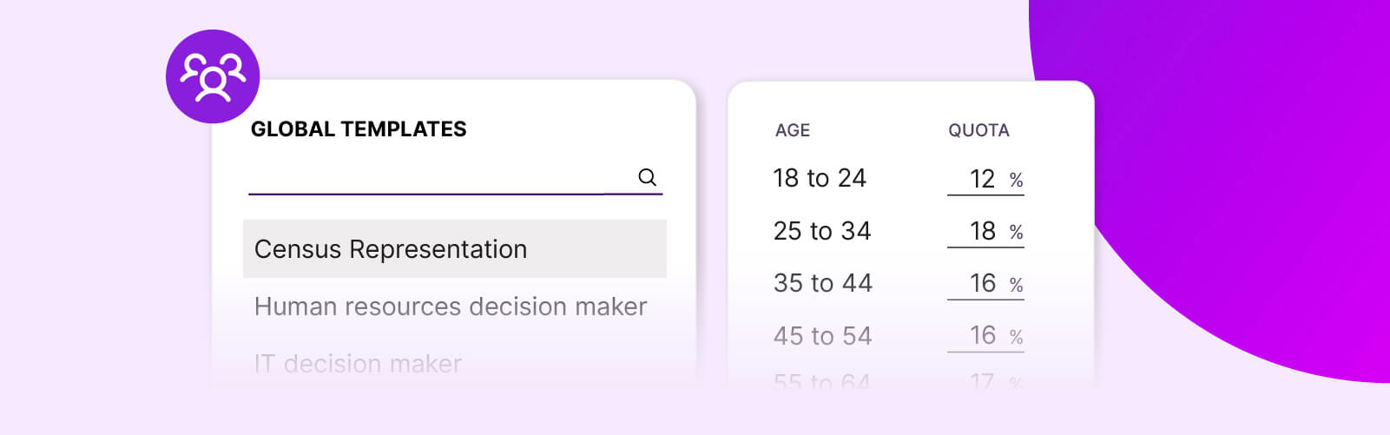Select the 18 to 24 age row

pyautogui.click(x=820, y=178)
